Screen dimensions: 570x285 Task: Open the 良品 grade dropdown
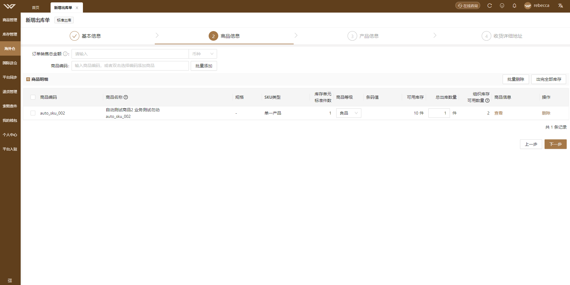pos(348,113)
